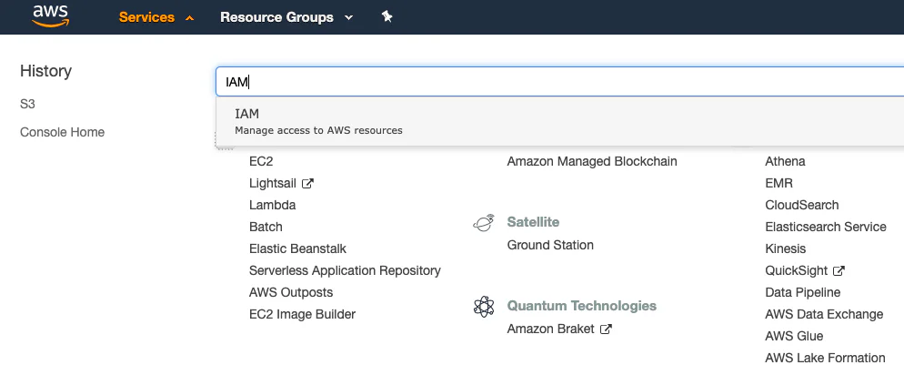Open EC2 Image Builder
Viewport: 904px width, 365px height.
[302, 314]
